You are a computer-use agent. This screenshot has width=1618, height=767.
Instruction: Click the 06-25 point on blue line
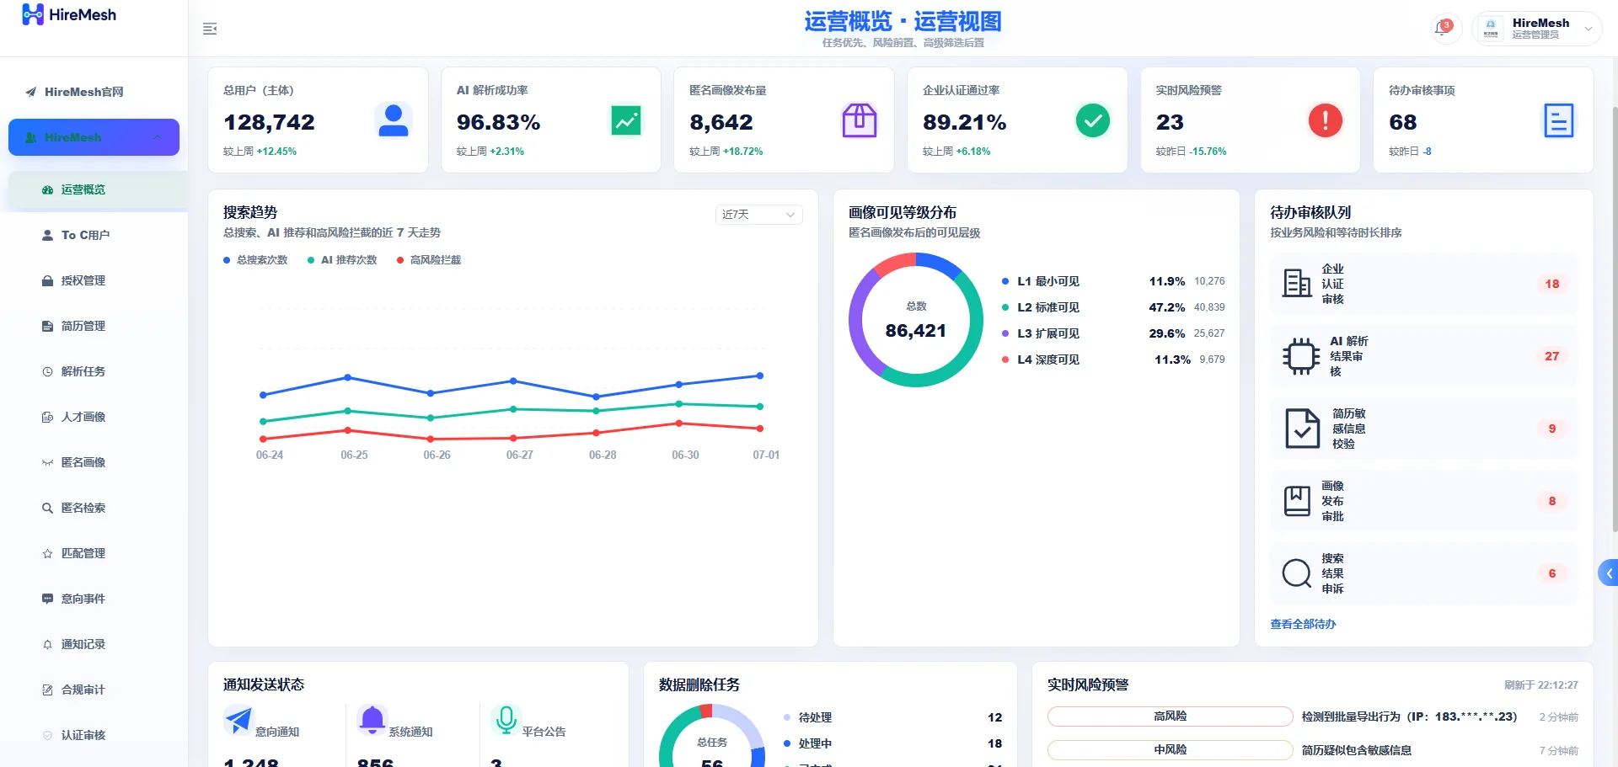[x=347, y=377]
